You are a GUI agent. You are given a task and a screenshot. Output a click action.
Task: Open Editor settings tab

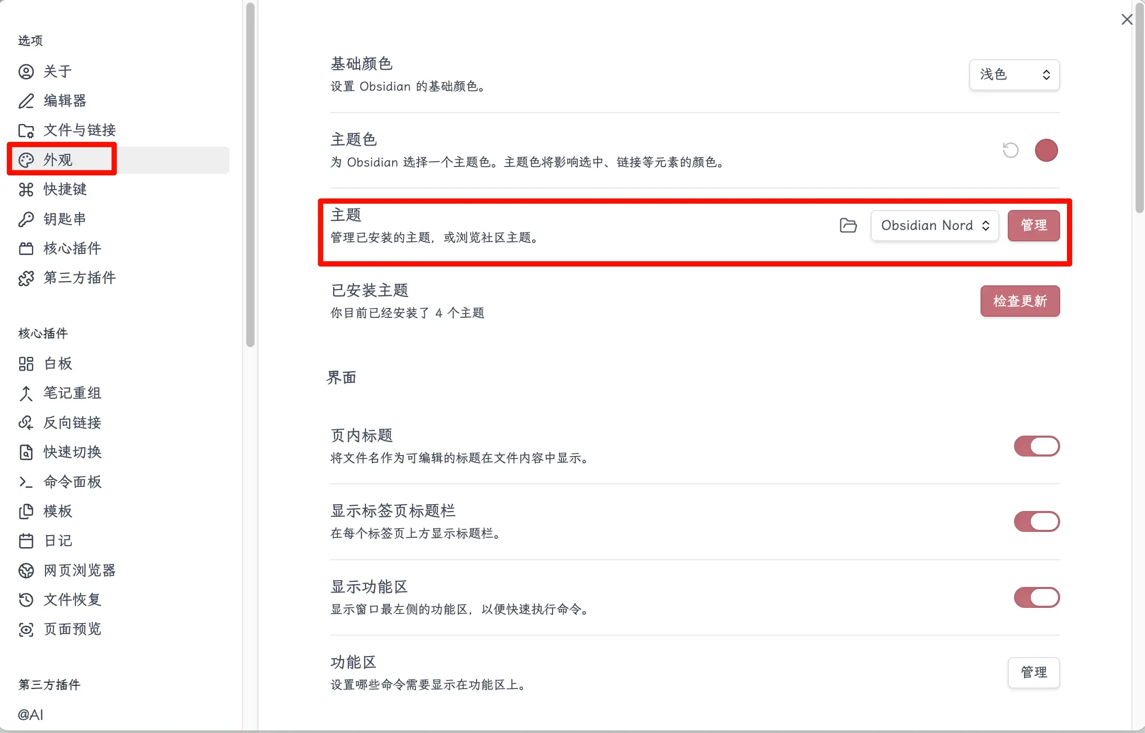65,101
